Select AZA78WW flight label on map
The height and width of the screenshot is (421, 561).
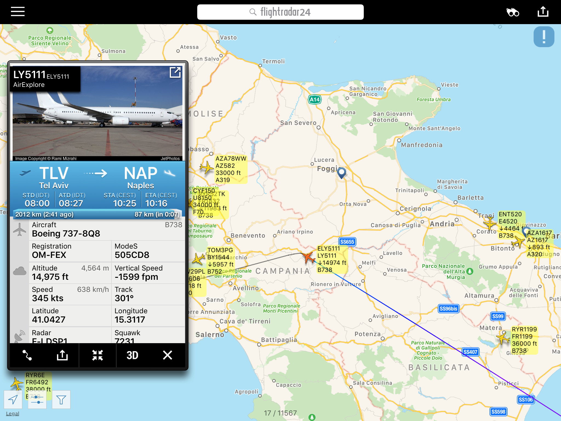(231, 169)
